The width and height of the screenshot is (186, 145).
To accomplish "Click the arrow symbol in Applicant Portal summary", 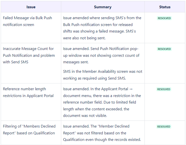I will (131, 89).
